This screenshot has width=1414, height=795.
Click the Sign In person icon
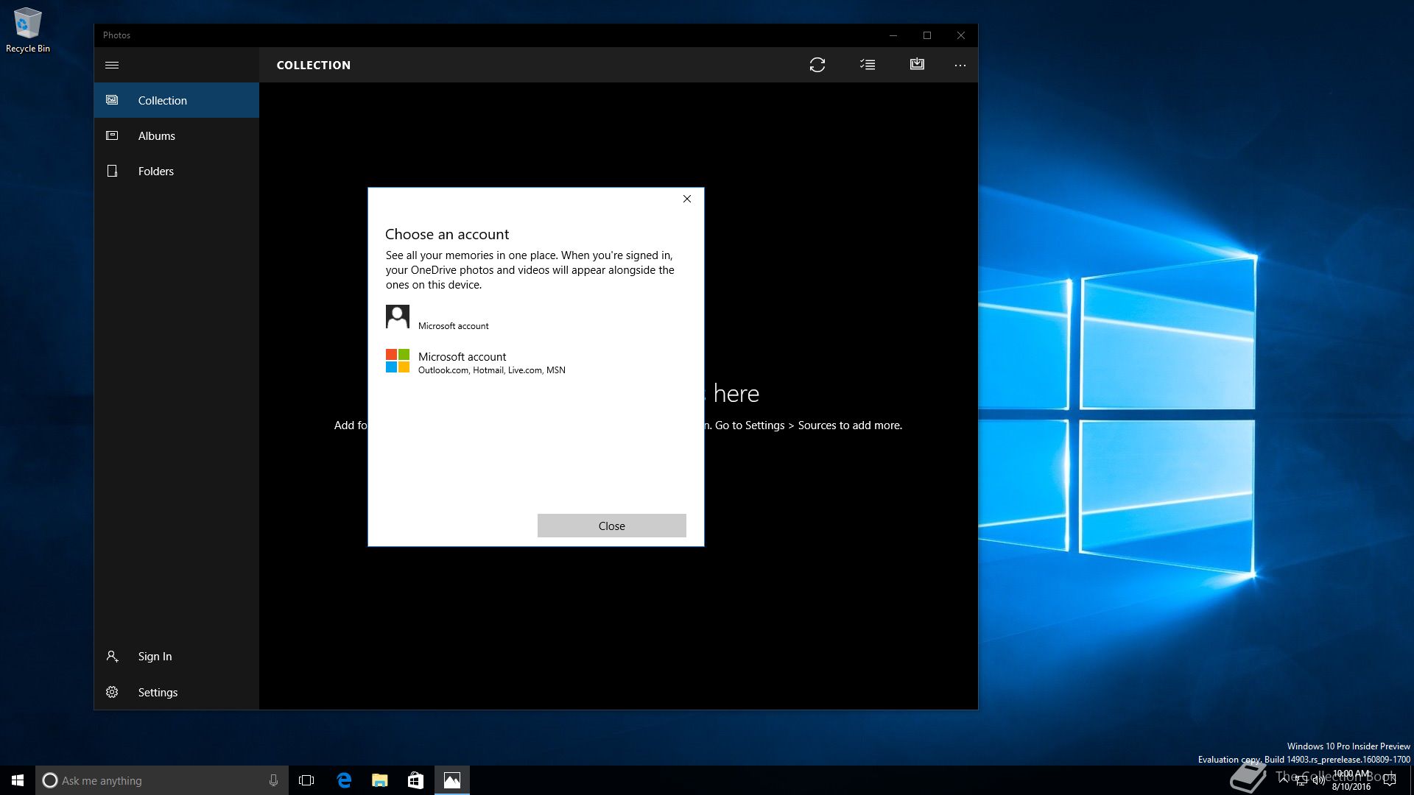[112, 656]
